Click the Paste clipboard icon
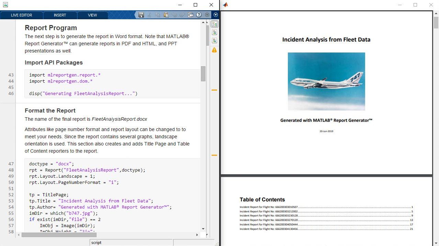The width and height of the screenshot is (439, 246). [166, 15]
